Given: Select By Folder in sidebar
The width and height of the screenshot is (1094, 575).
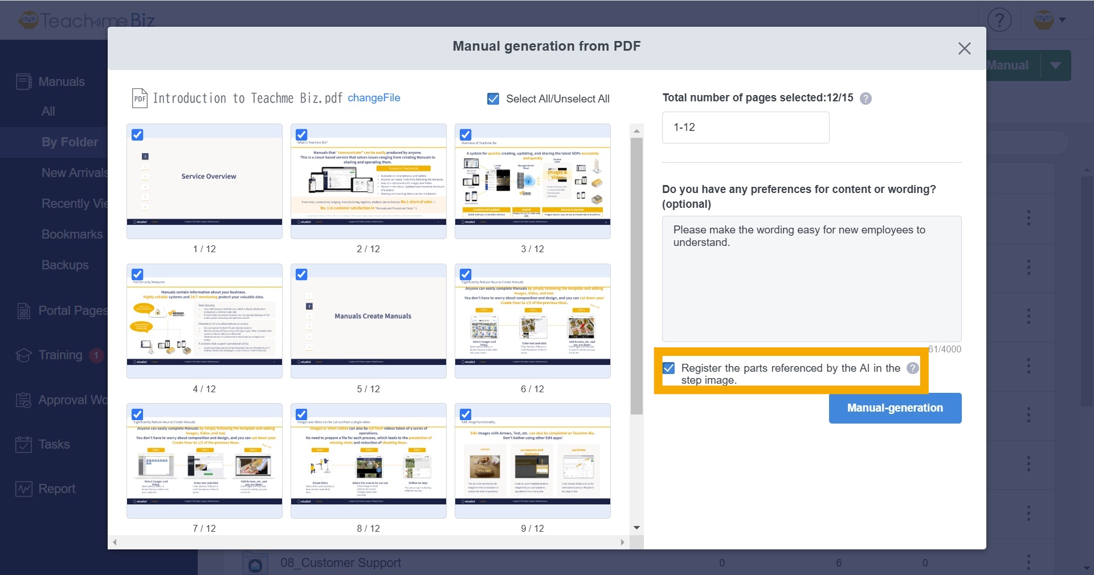Looking at the screenshot, I should coord(70,142).
